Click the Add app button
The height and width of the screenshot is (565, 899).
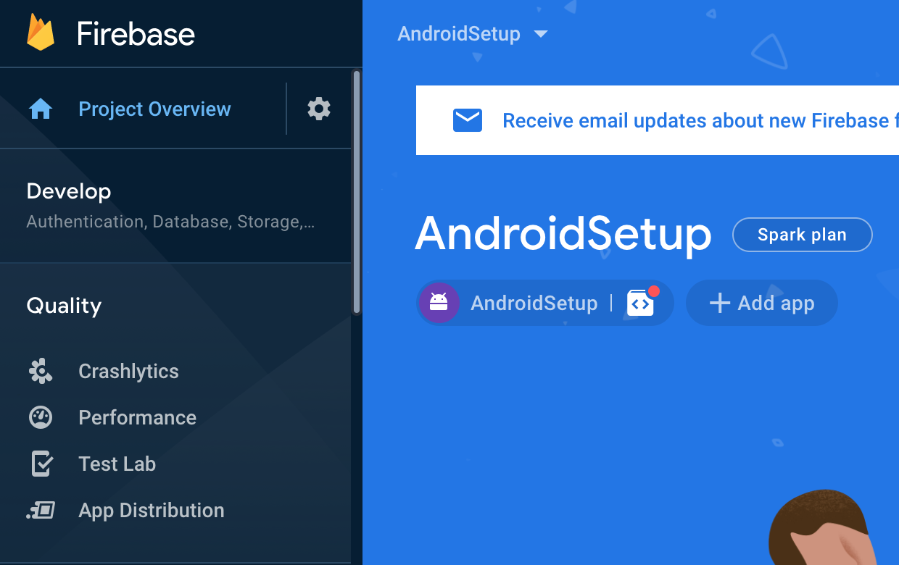pyautogui.click(x=761, y=303)
